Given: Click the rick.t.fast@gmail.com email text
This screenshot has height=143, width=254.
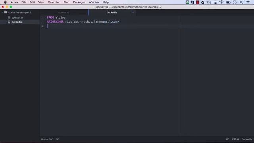Looking at the screenshot, I should click(x=100, y=22).
